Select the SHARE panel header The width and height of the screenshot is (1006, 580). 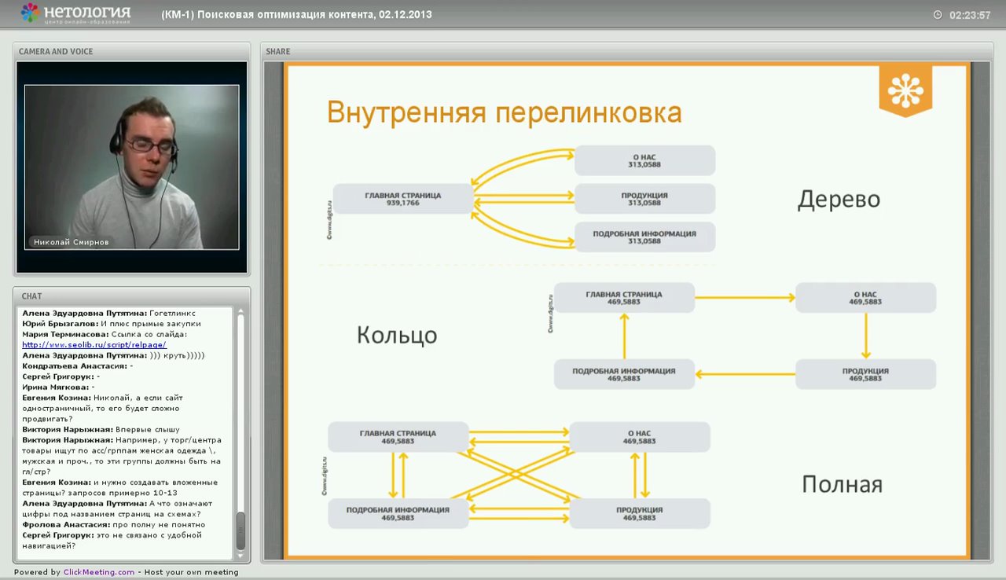pos(277,51)
